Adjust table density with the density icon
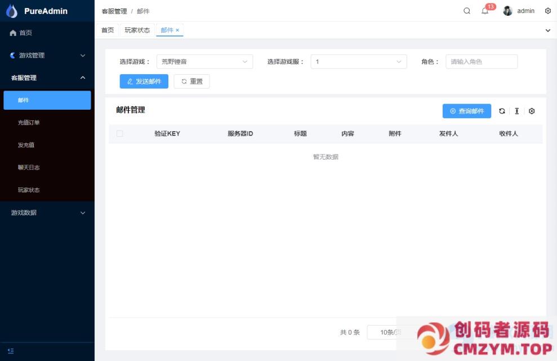Image resolution: width=557 pixels, height=361 pixels. (517, 111)
